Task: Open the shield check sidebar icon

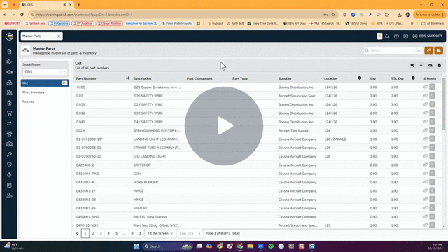Action: [x=9, y=164]
